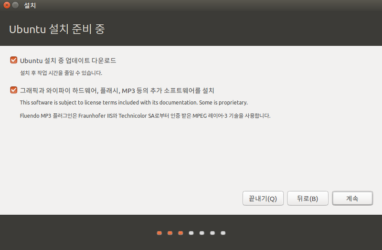Minimize the installer window
Image resolution: width=382 pixels, height=250 pixels.
15,5
